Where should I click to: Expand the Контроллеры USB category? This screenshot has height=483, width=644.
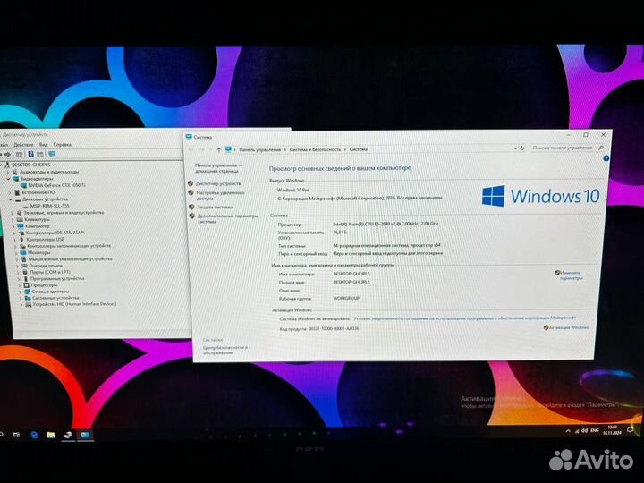pyautogui.click(x=19, y=240)
